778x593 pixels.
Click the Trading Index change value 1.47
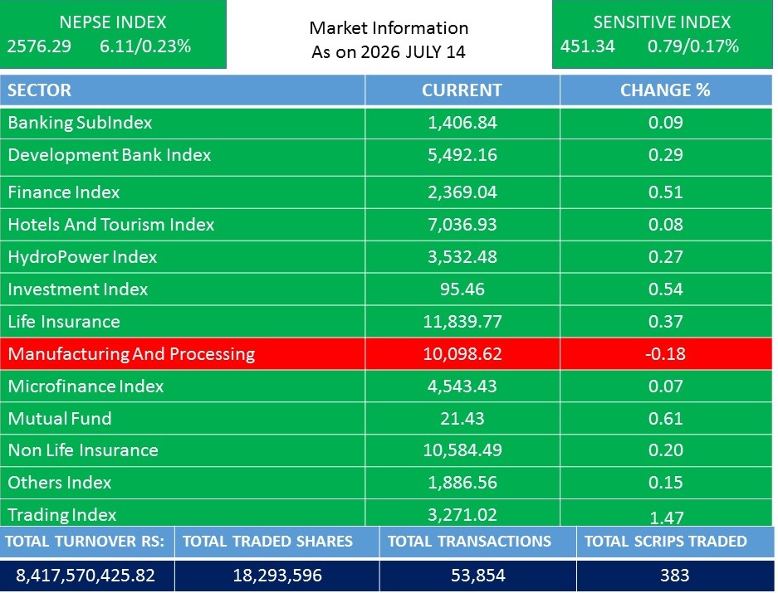pos(667,518)
